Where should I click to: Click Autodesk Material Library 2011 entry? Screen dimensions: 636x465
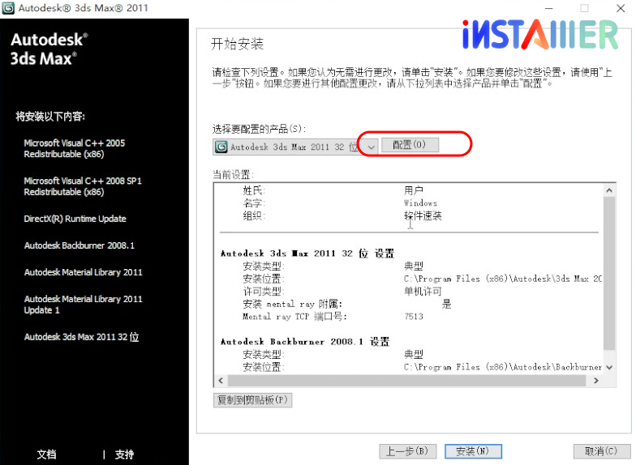coord(83,272)
